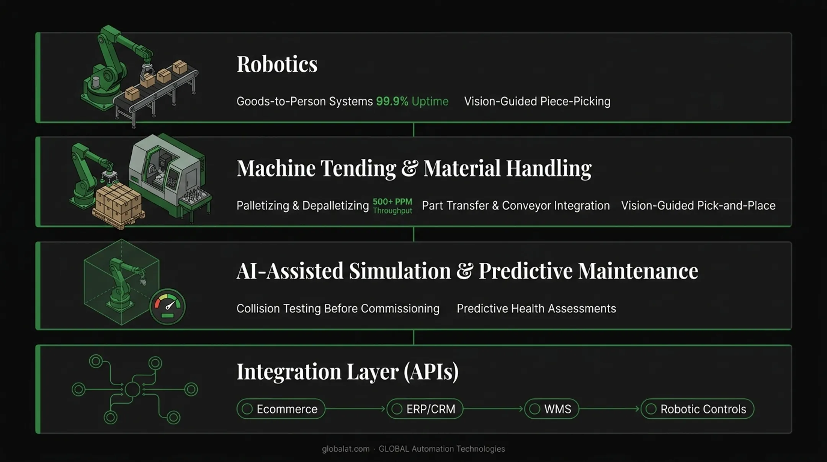The image size is (827, 462).
Task: Click the WMS pill
Action: 551,409
